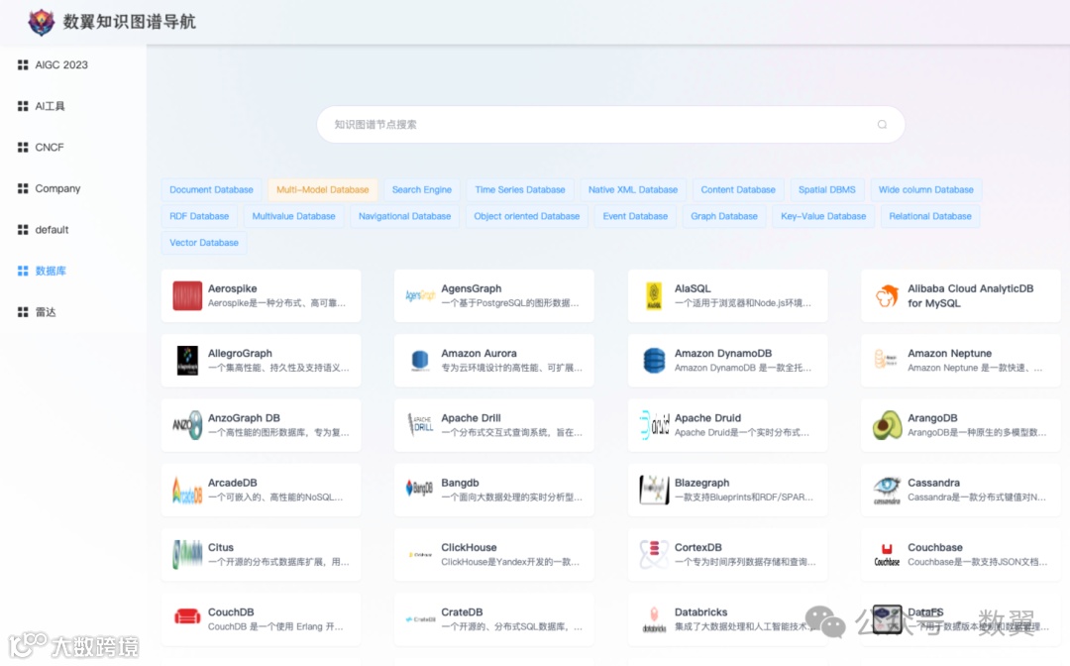1070x666 pixels.
Task: Filter by Relational Database tag
Action: point(930,216)
